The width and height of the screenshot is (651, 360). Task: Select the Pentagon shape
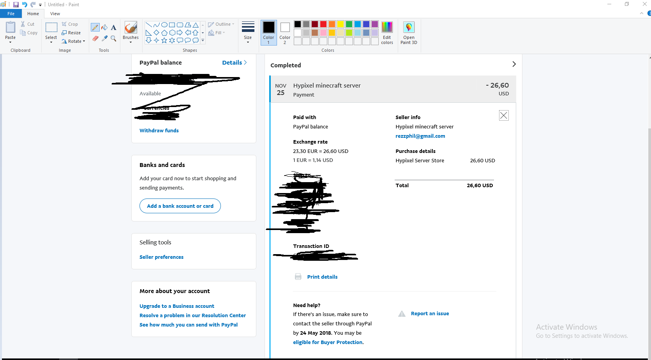coord(164,33)
